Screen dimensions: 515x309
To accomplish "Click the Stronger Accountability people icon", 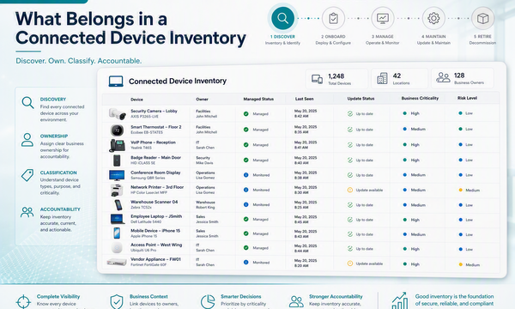I will click(296, 301).
